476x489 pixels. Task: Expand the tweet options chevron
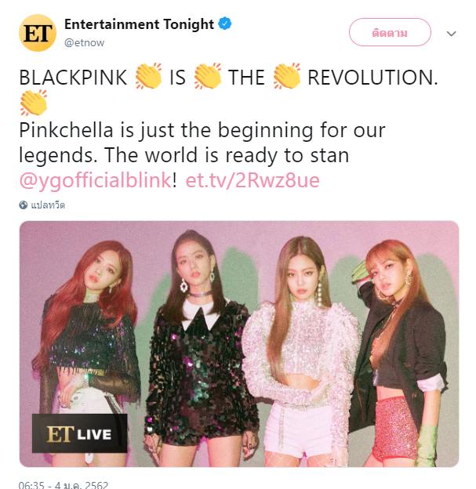pos(452,34)
